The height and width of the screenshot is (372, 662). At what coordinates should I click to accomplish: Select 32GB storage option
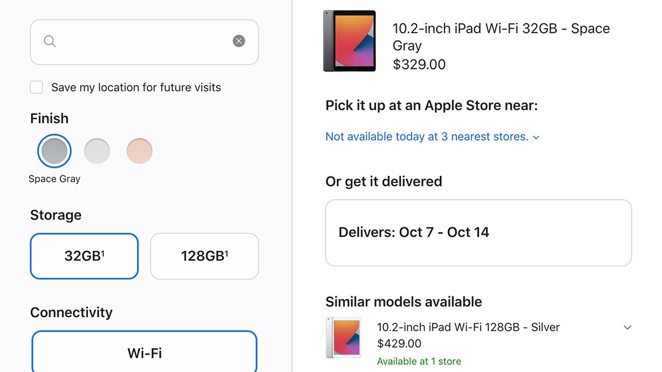pos(84,256)
